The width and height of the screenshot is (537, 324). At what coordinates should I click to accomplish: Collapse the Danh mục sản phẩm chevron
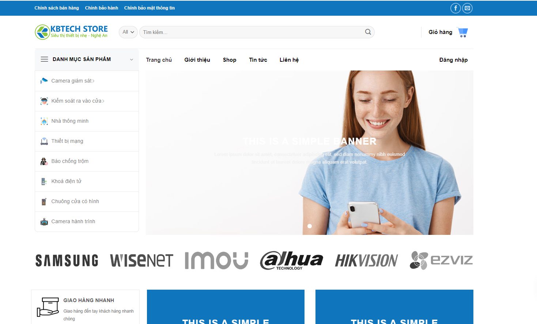(132, 60)
